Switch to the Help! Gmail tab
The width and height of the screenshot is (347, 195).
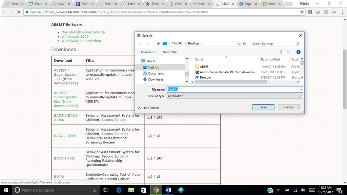coord(201,4)
